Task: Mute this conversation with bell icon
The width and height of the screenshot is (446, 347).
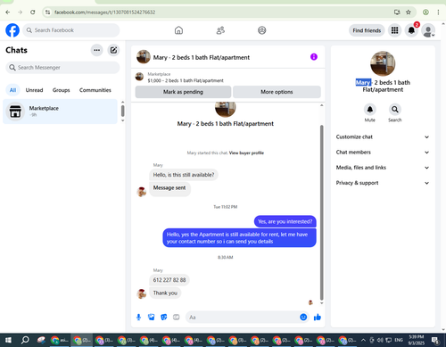Action: click(370, 110)
